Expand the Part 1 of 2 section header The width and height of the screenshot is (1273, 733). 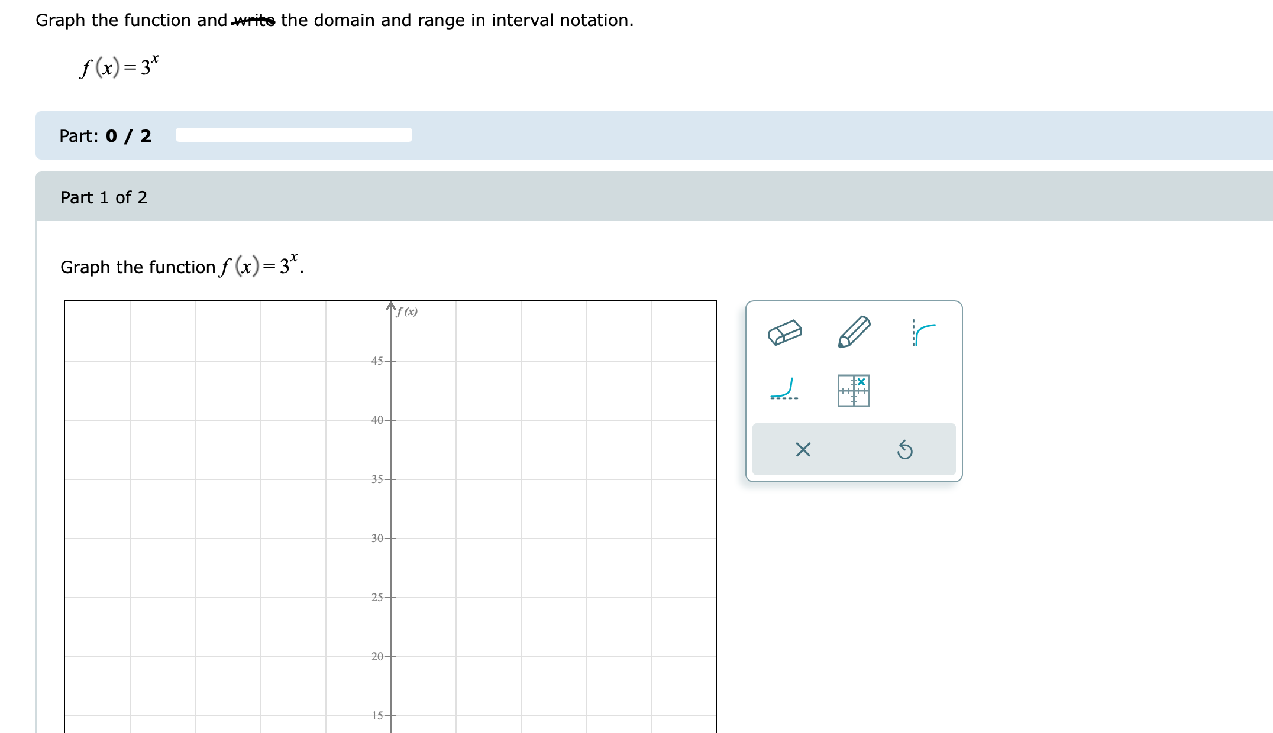coord(105,197)
